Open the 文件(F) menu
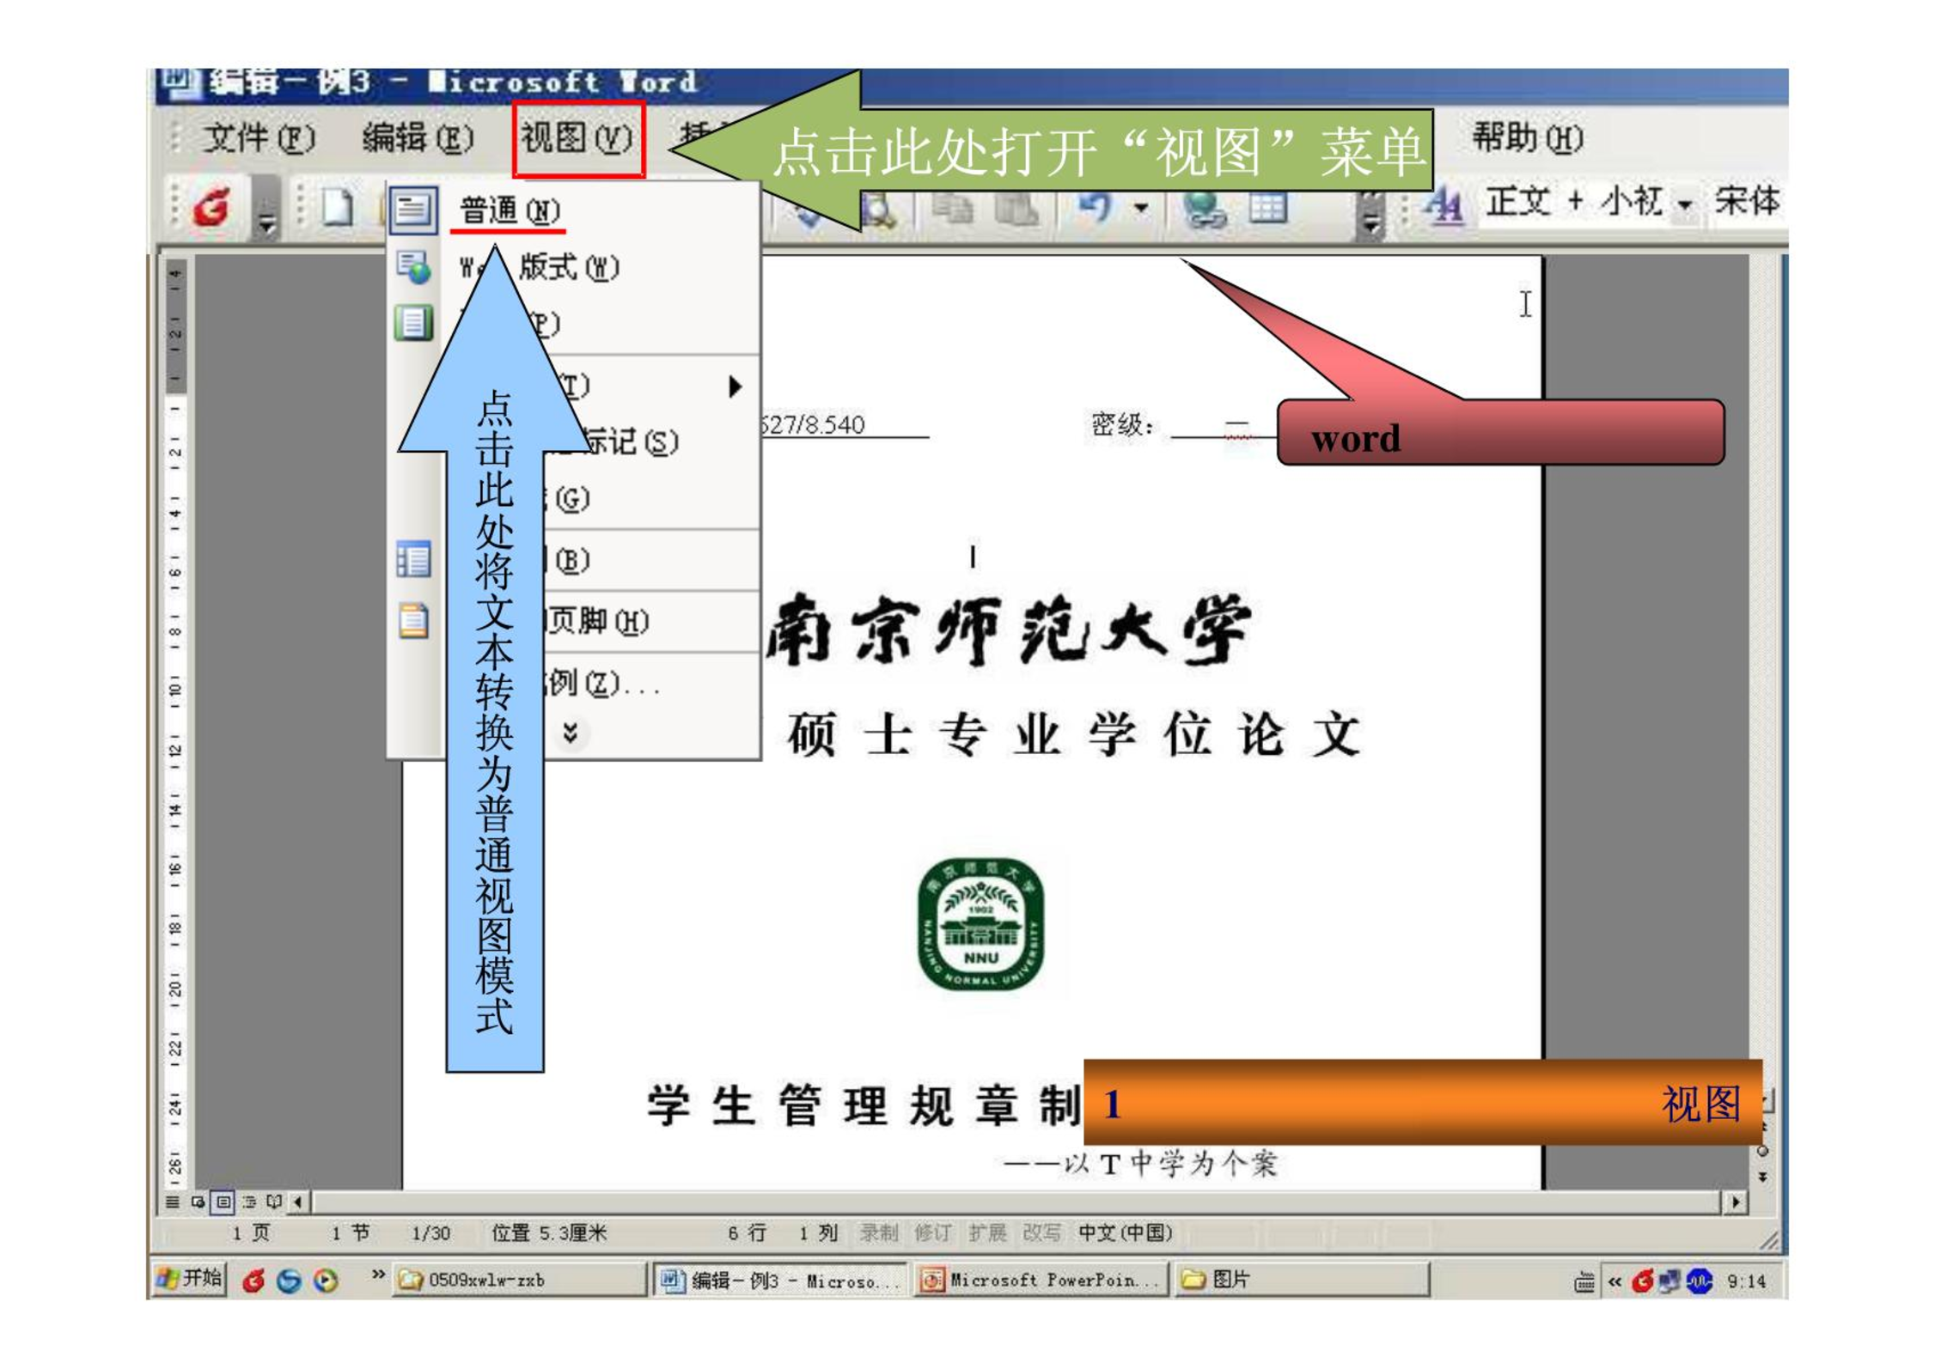This screenshot has width=1935, height=1369. tap(259, 138)
